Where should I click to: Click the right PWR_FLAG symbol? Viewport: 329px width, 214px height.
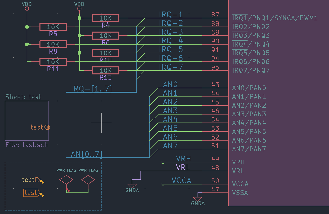click(88, 179)
